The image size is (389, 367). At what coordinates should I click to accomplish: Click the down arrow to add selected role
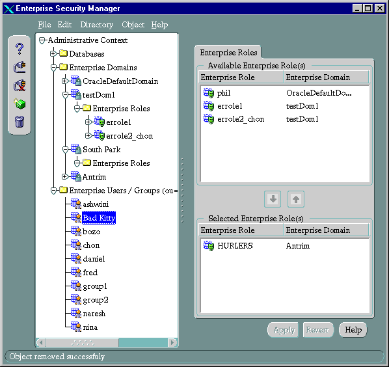(273, 198)
